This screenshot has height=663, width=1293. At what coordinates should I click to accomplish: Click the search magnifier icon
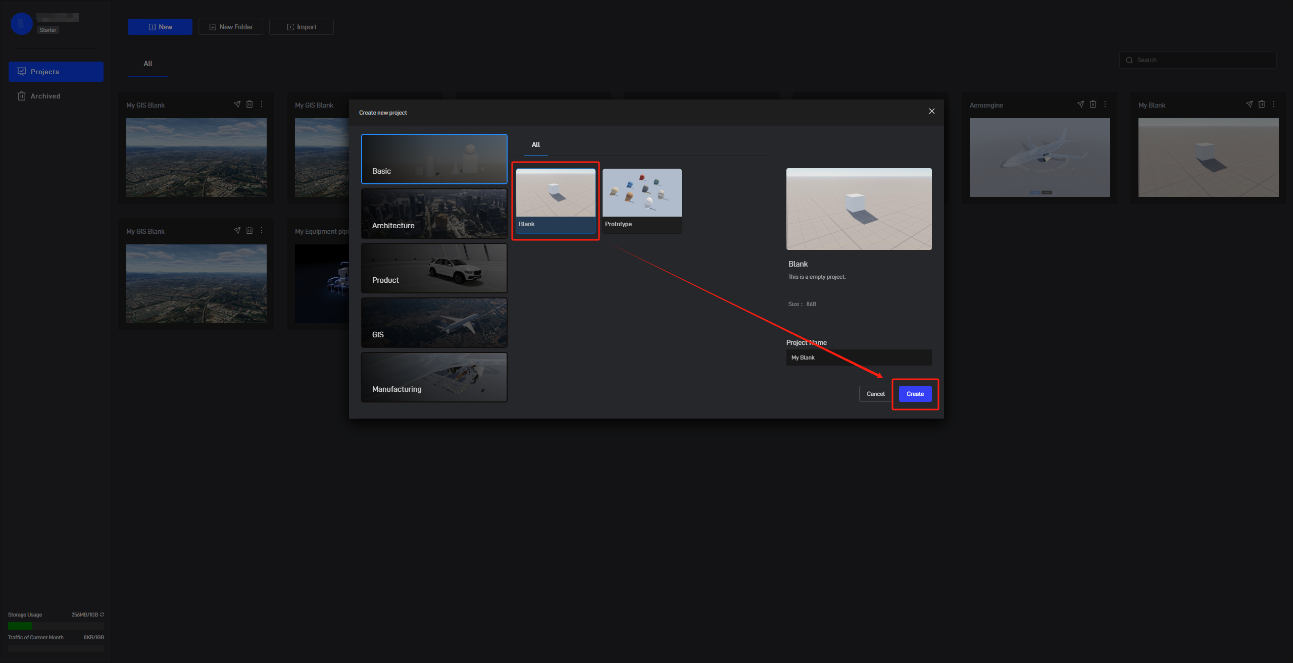[x=1129, y=60]
